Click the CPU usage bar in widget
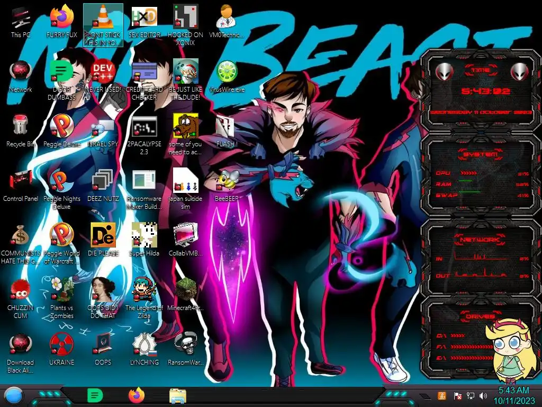 (x=469, y=173)
